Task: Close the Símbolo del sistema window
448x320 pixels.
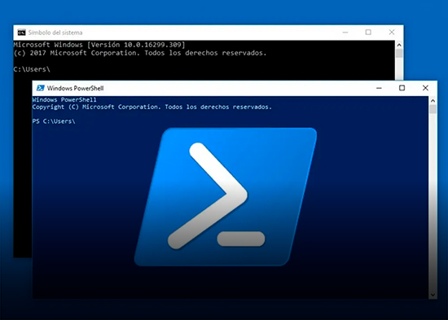Action: click(x=392, y=33)
